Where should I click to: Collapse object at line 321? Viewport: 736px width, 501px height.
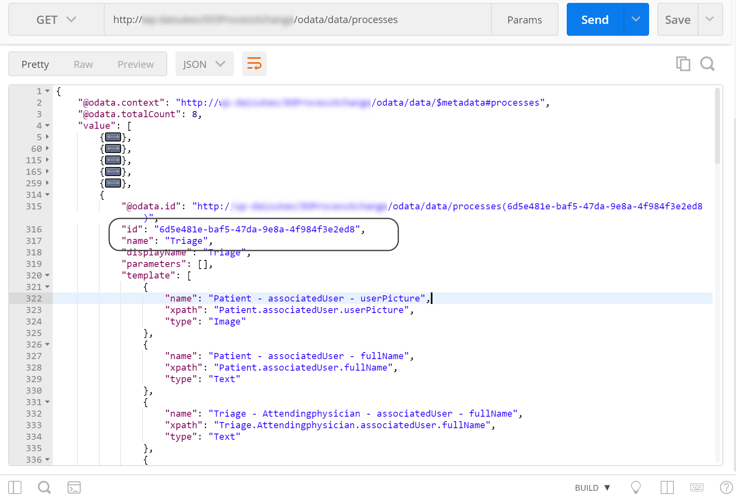coord(47,287)
